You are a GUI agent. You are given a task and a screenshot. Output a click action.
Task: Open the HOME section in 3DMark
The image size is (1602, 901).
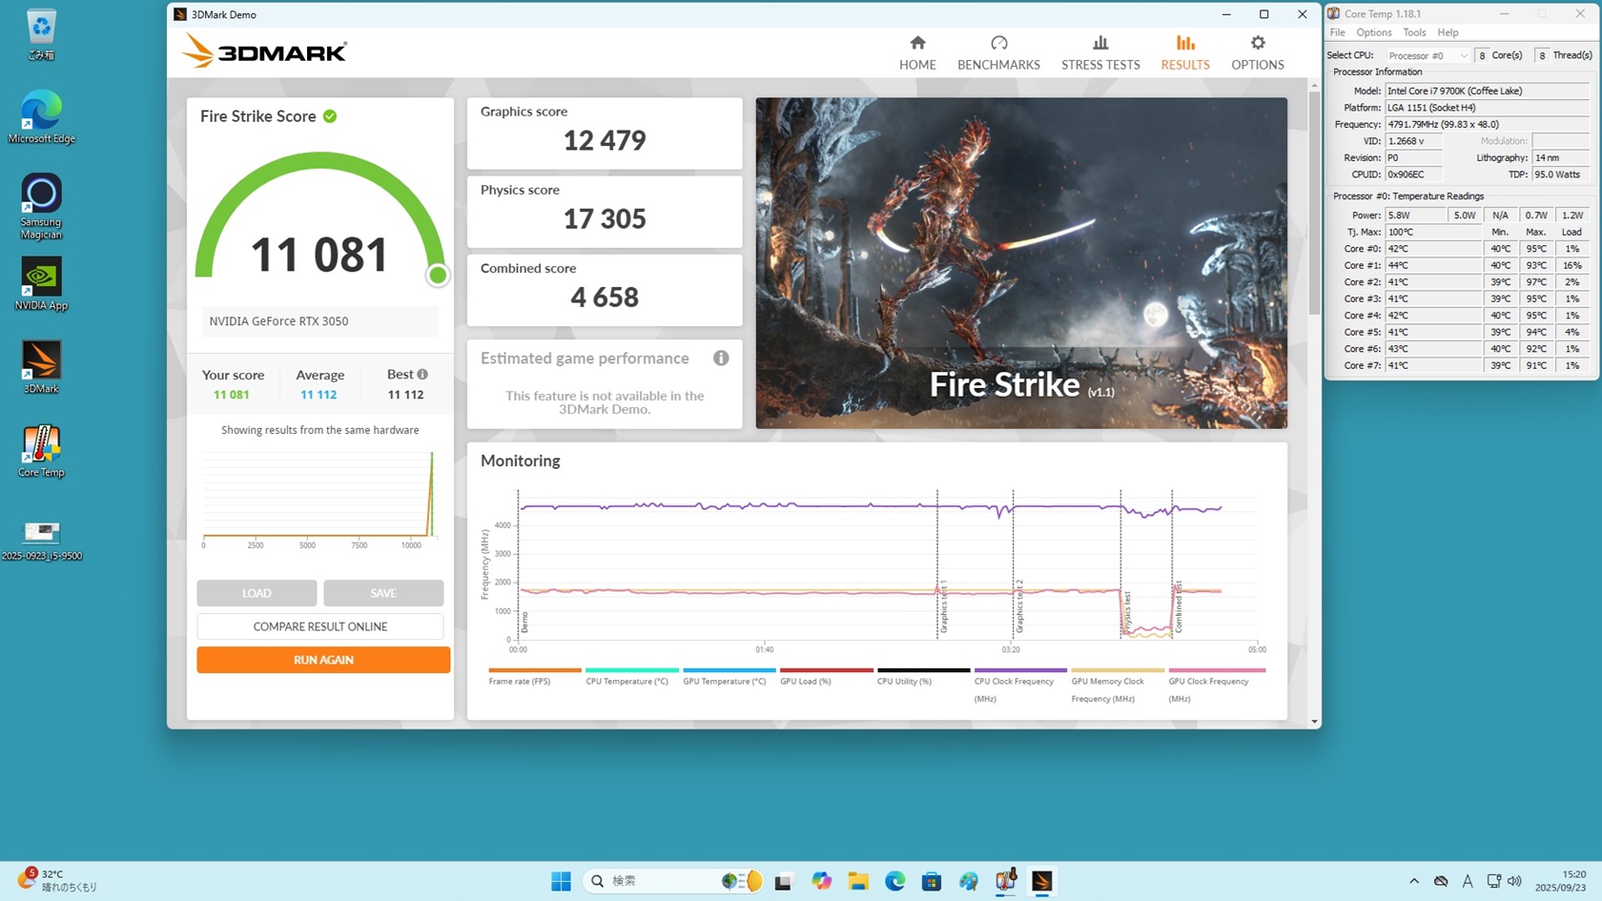point(916,52)
